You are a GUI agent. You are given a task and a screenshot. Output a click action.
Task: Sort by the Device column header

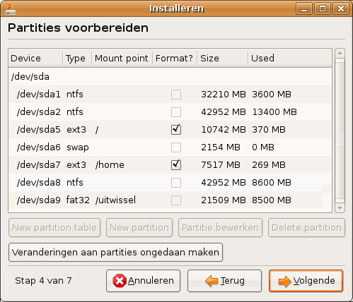pos(35,58)
